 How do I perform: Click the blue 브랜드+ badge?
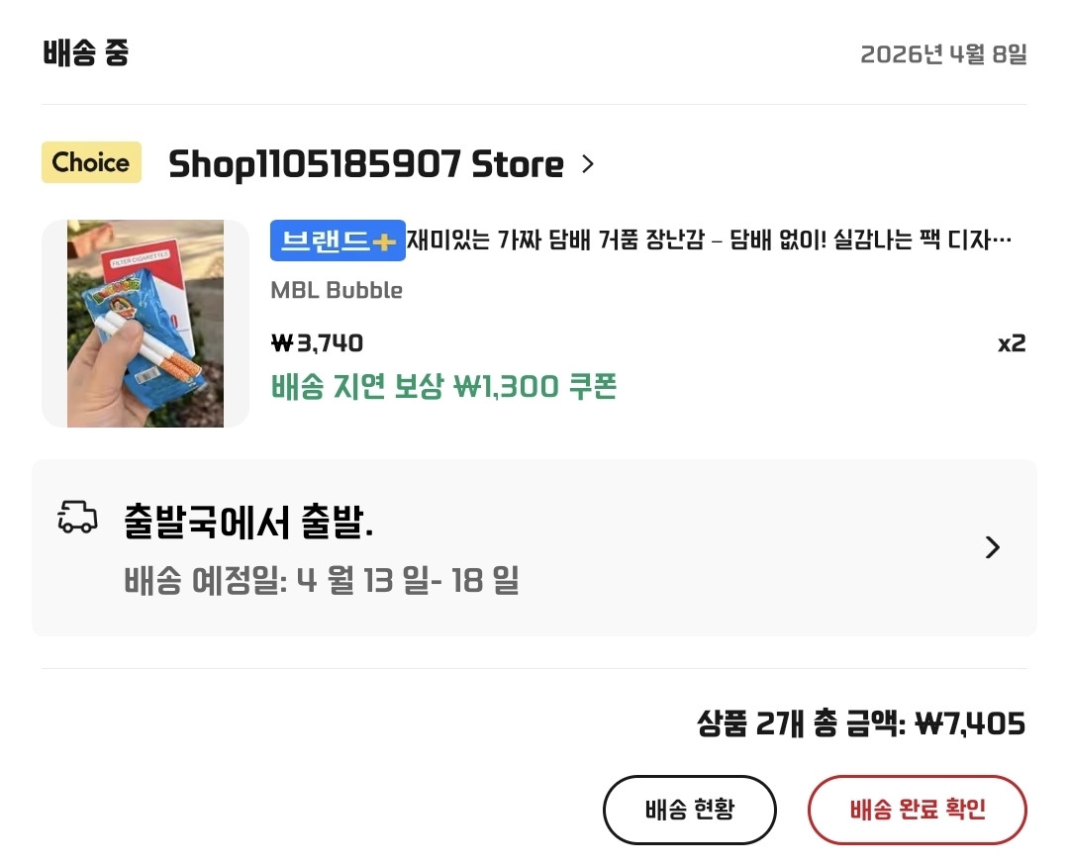338,241
